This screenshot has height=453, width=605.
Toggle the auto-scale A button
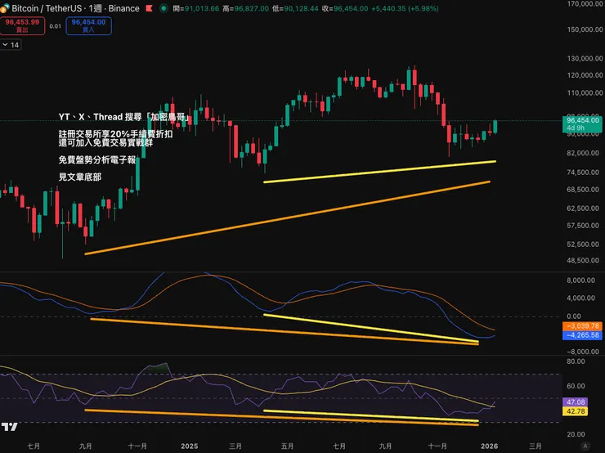(585, 446)
